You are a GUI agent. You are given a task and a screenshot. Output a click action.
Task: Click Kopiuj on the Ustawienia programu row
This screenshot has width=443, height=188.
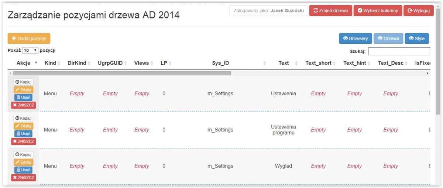pyautogui.click(x=23, y=118)
